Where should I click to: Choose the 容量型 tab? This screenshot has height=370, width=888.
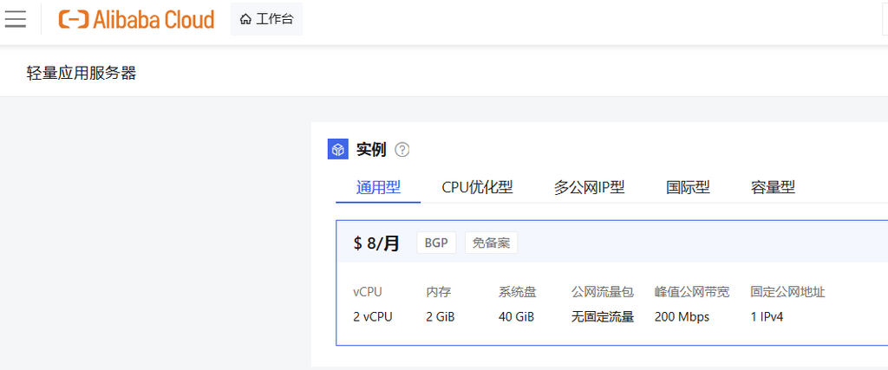click(773, 187)
